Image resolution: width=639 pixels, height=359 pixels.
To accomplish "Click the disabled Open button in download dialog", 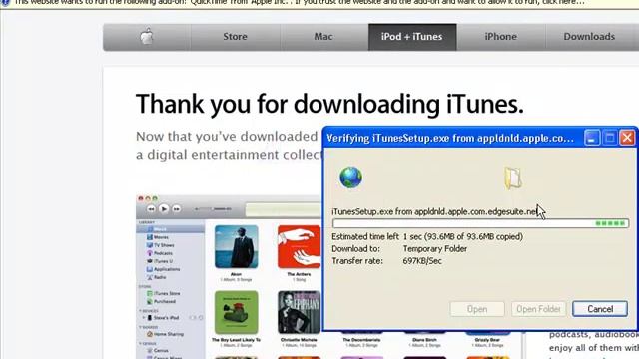I will pyautogui.click(x=477, y=309).
